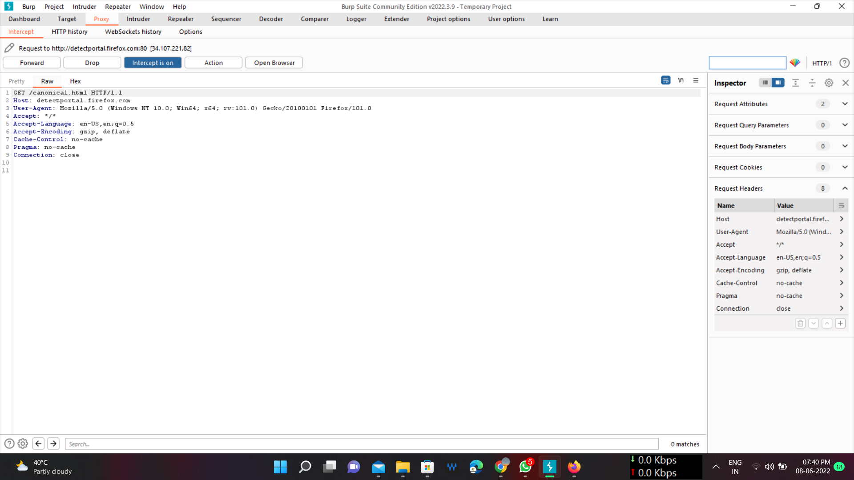
Task: Toggle message word wrap icon
Action: (x=665, y=80)
